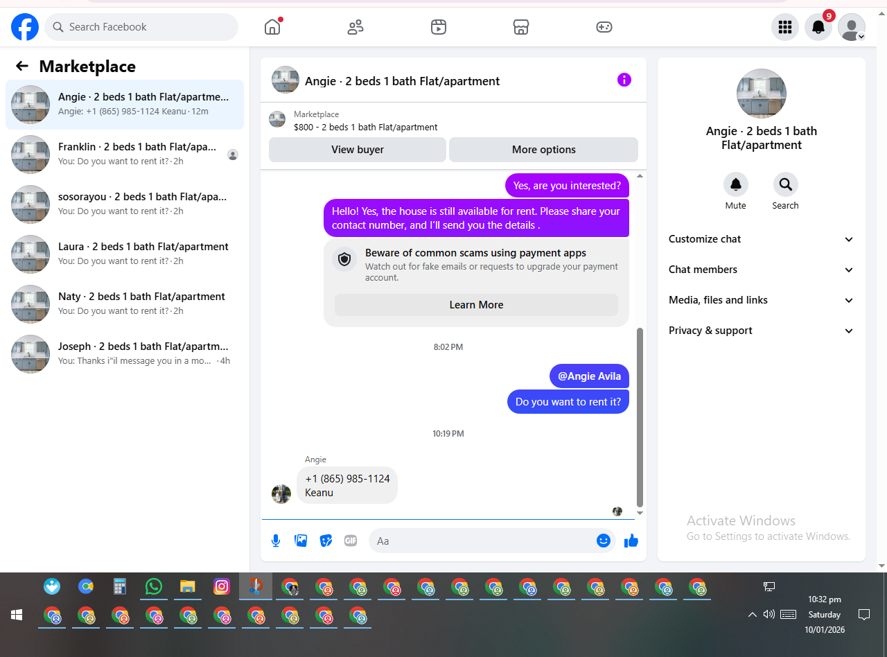Expand the Customize chat section
This screenshot has height=657, width=887.
[x=762, y=239]
